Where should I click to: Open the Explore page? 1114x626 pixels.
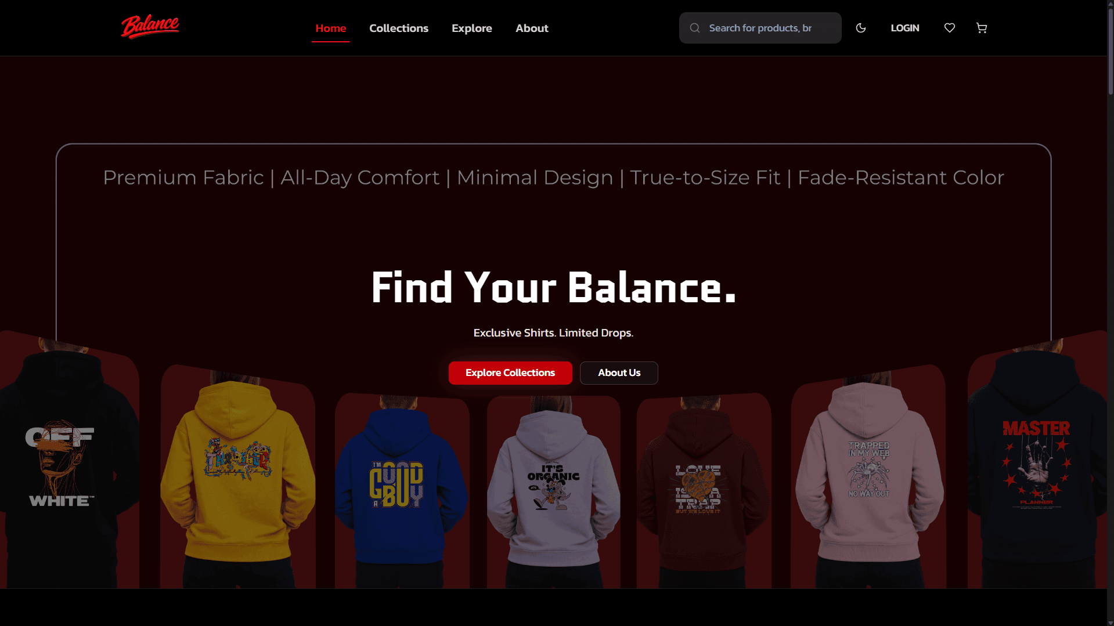tap(471, 28)
